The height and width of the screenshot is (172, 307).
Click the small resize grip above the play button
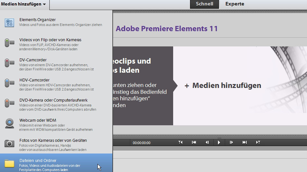tap(219, 138)
